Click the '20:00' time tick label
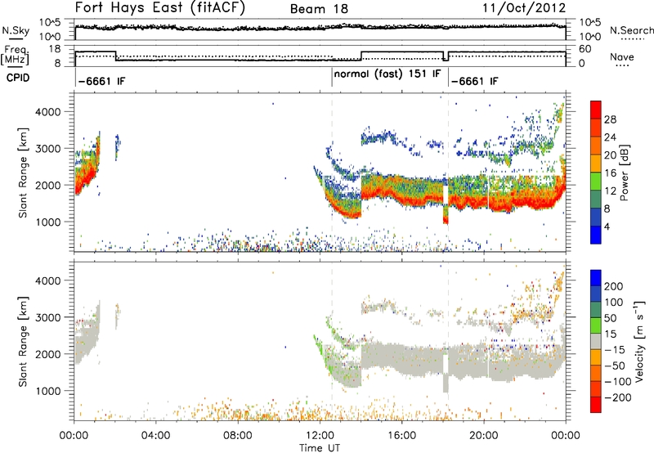654x453 pixels. [483, 436]
